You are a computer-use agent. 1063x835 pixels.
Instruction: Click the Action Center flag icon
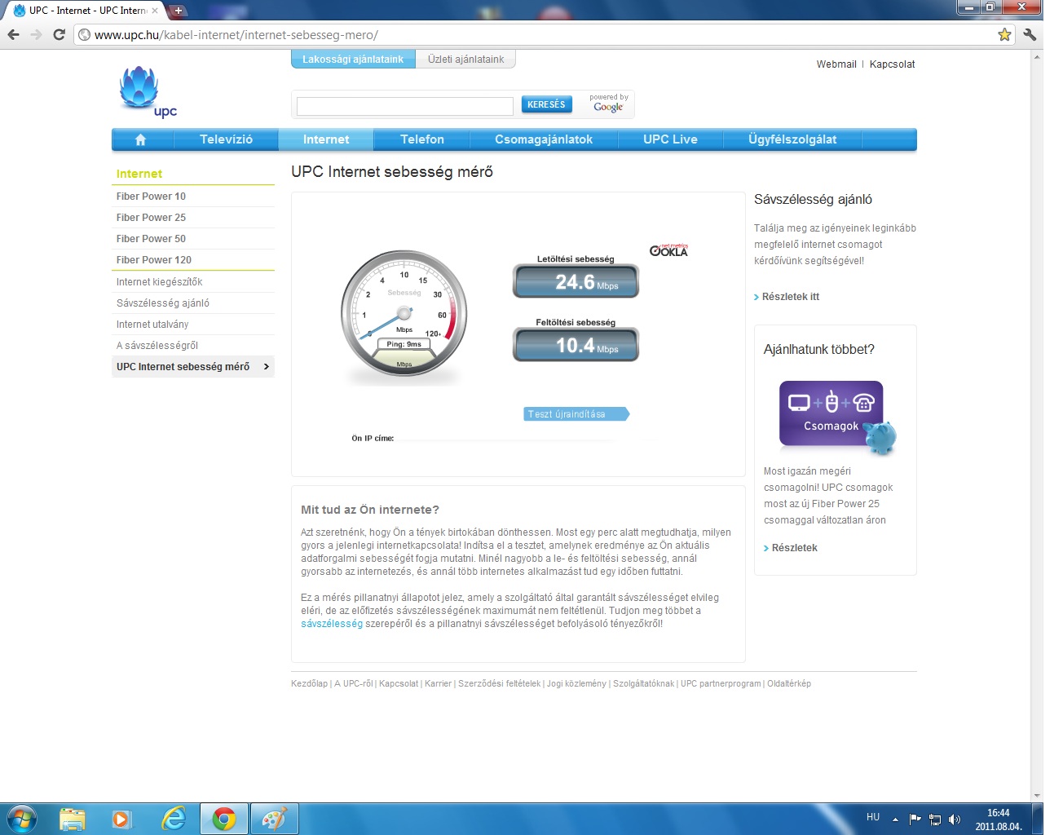tap(915, 819)
